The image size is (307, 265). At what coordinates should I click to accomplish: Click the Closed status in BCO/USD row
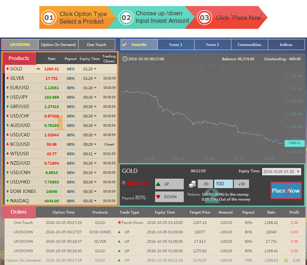pos(109,144)
